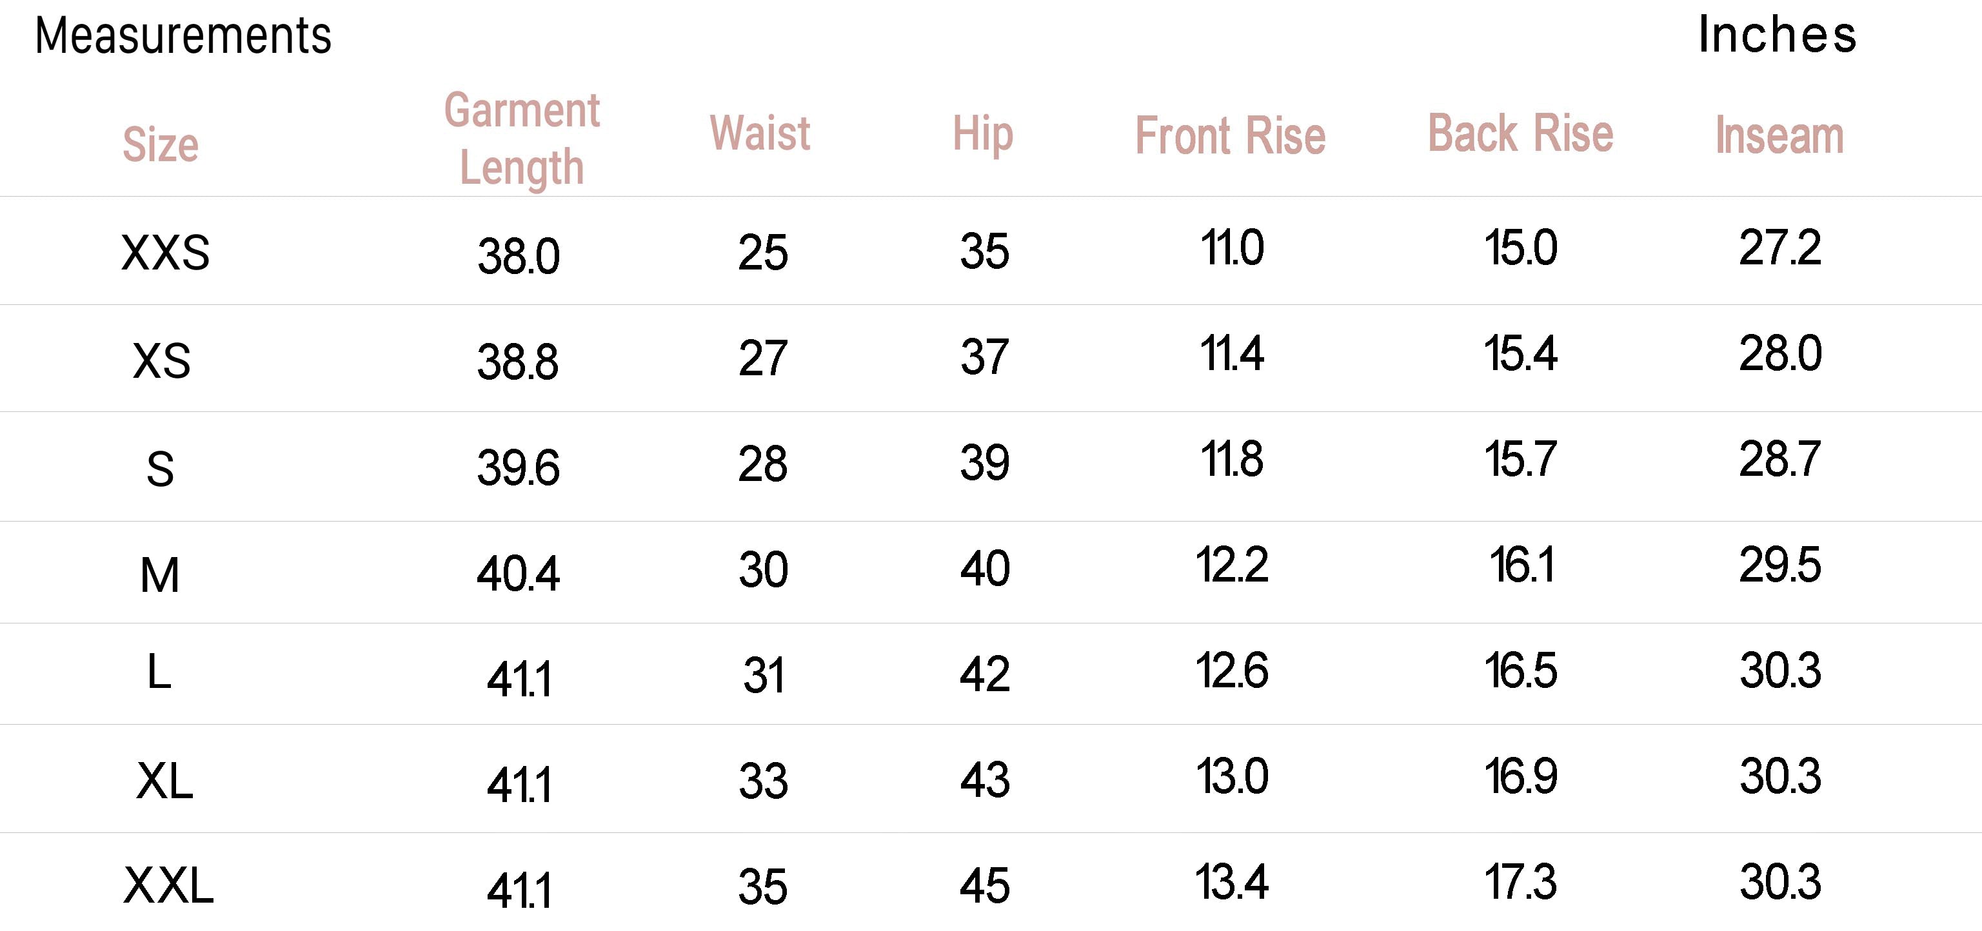This screenshot has height=931, width=1982.
Task: Pick the S size row label
Action: [x=160, y=469]
